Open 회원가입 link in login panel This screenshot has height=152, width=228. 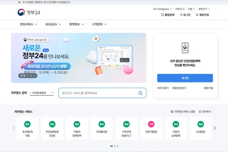pos(208,88)
